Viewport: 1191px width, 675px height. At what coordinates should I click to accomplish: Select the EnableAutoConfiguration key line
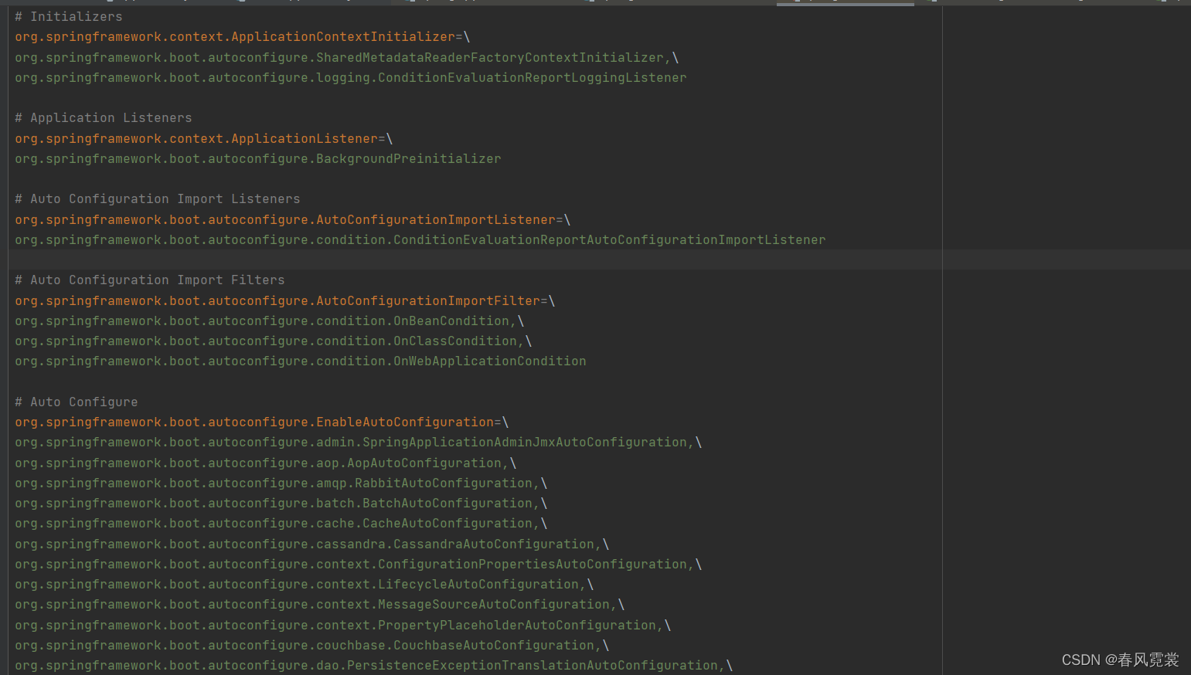click(x=262, y=422)
